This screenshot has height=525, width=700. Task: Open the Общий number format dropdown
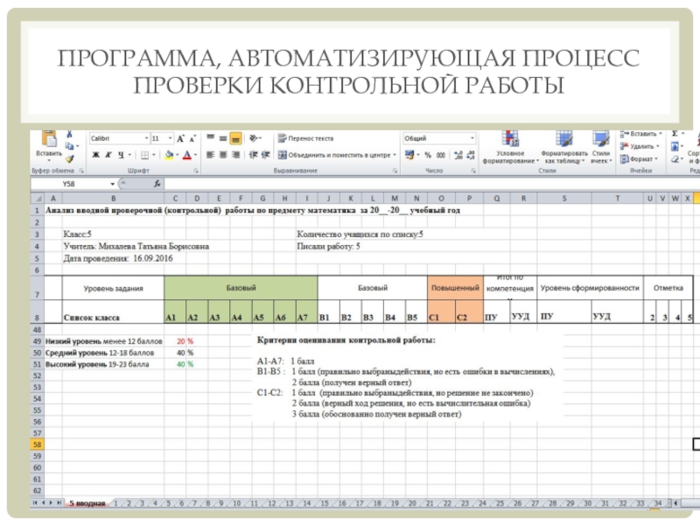point(472,138)
